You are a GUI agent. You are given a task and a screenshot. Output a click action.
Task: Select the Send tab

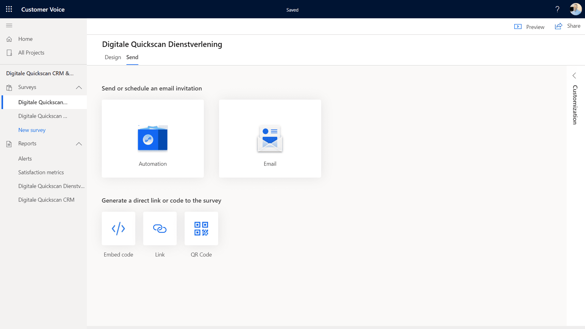pyautogui.click(x=132, y=57)
